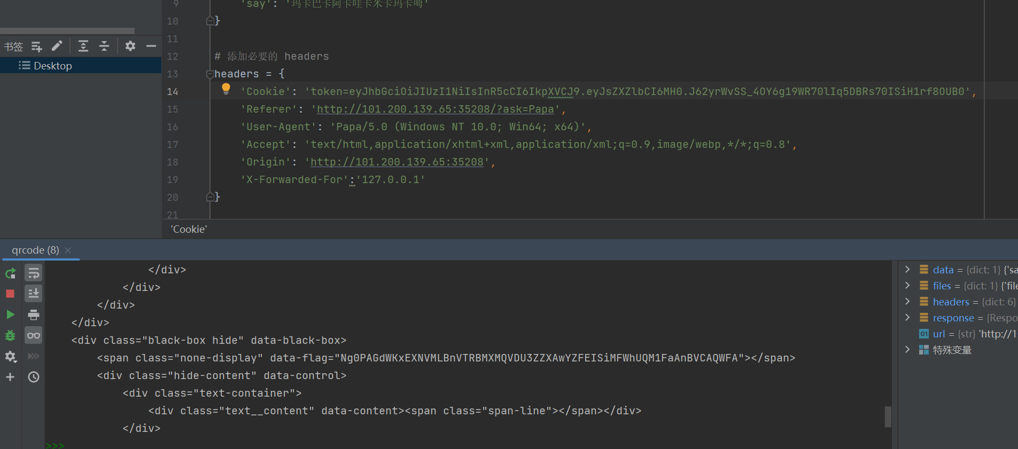Viewport: 1018px width, 449px height.
Task: Toggle scroll to end in console
Action: point(34,294)
